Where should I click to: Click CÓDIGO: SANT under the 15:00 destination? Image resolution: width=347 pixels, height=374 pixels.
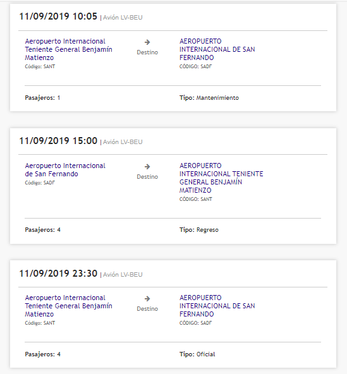pos(196,199)
